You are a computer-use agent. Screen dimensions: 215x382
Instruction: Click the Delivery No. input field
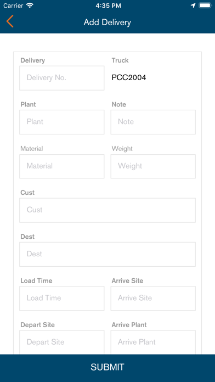click(62, 78)
